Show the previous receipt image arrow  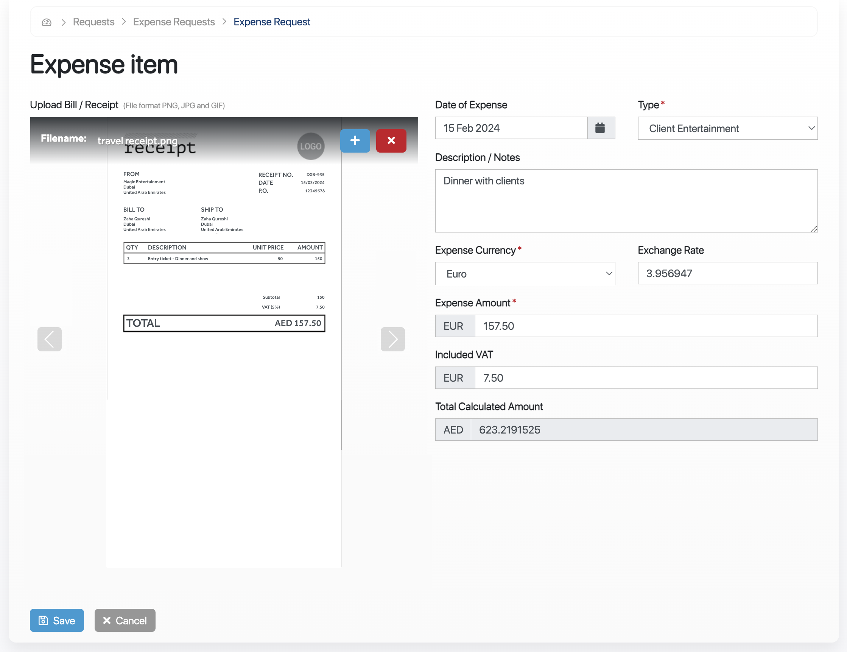(x=50, y=339)
